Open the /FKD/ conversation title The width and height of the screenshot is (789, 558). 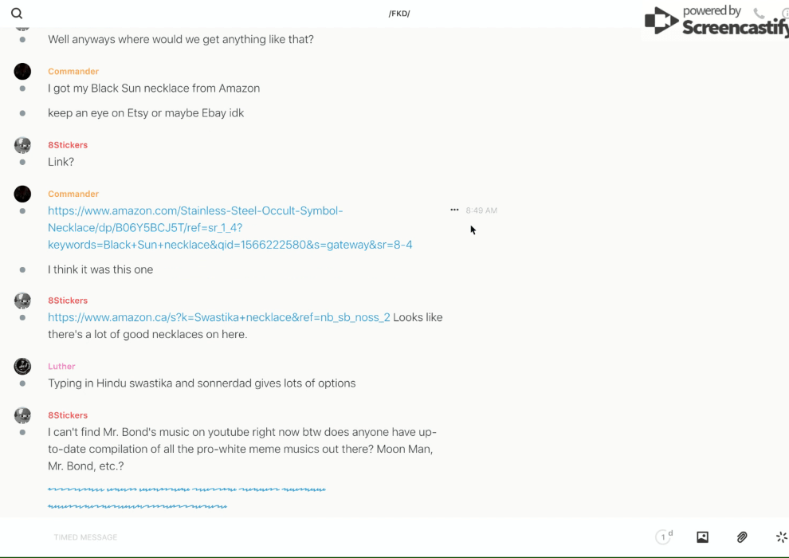pos(399,14)
